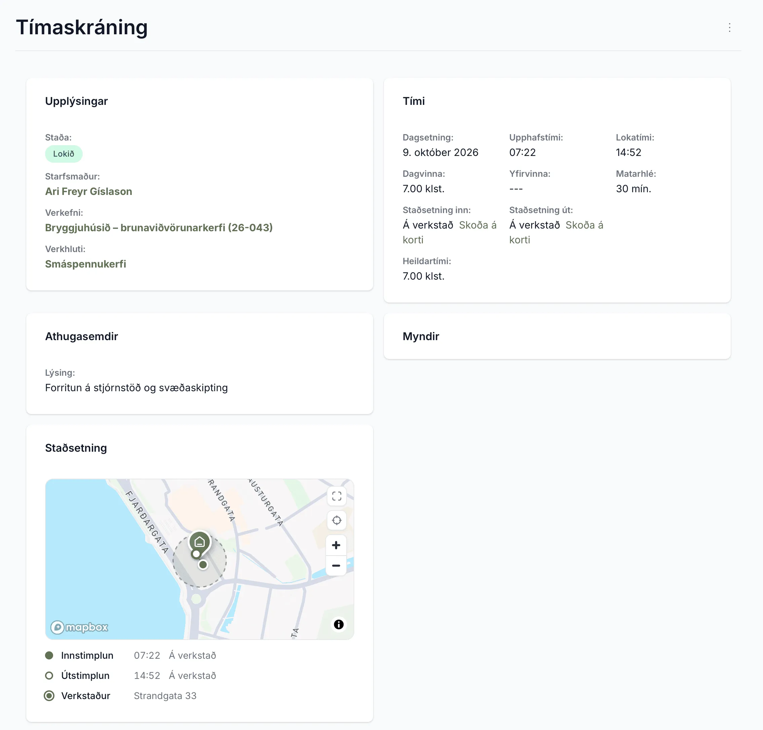
Task: Click the description Forritun á stjórnstöð og svæðaskipting
Action: pos(136,388)
